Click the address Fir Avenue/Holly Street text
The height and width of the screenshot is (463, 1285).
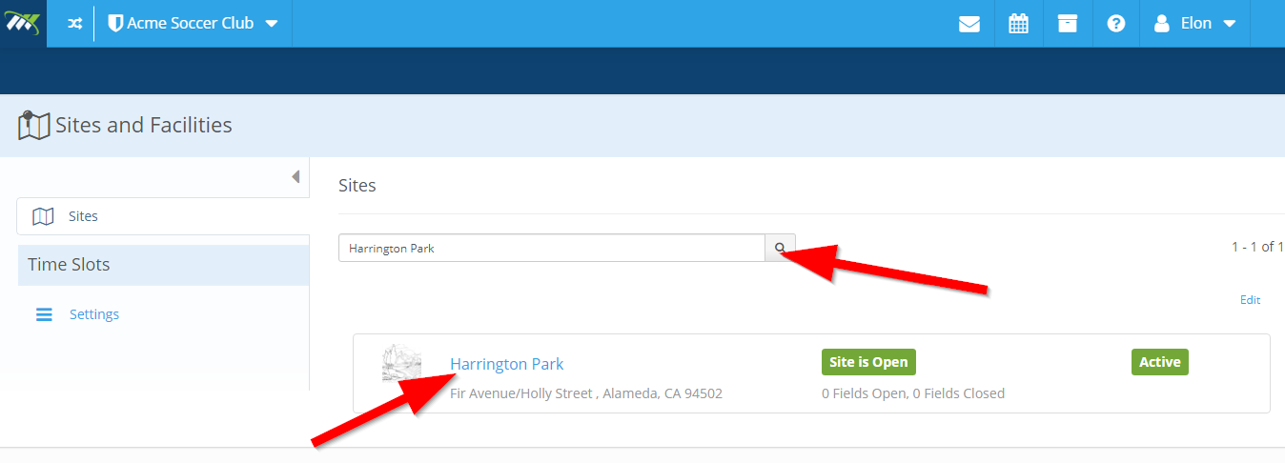point(586,393)
